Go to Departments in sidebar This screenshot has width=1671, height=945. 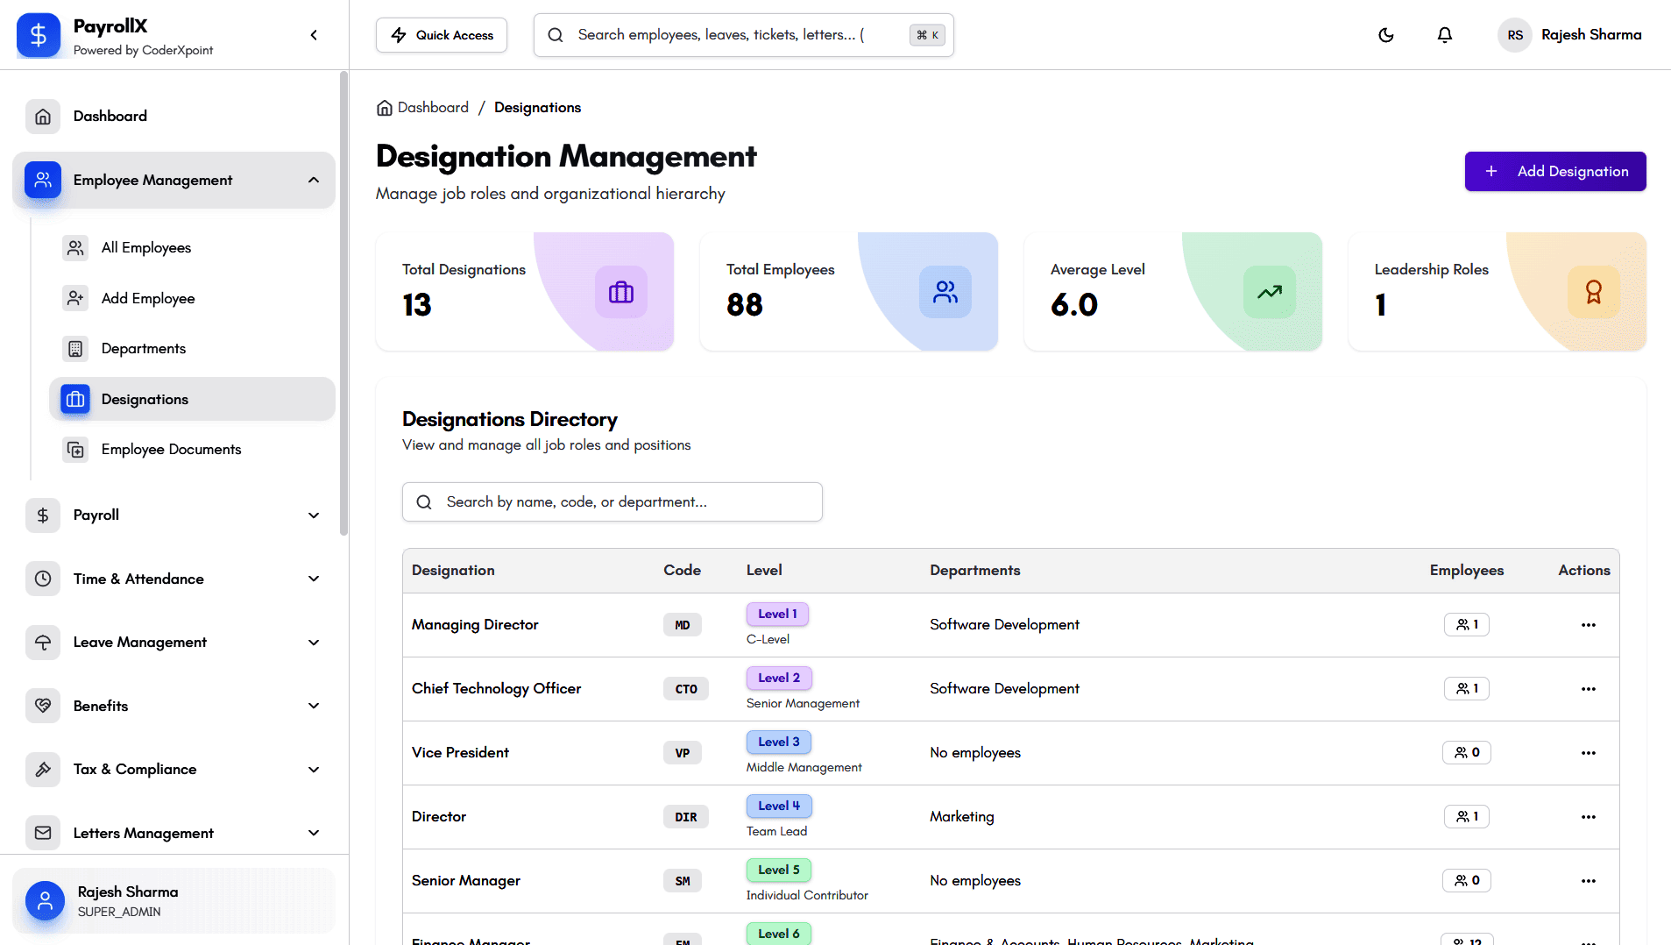coord(144,349)
